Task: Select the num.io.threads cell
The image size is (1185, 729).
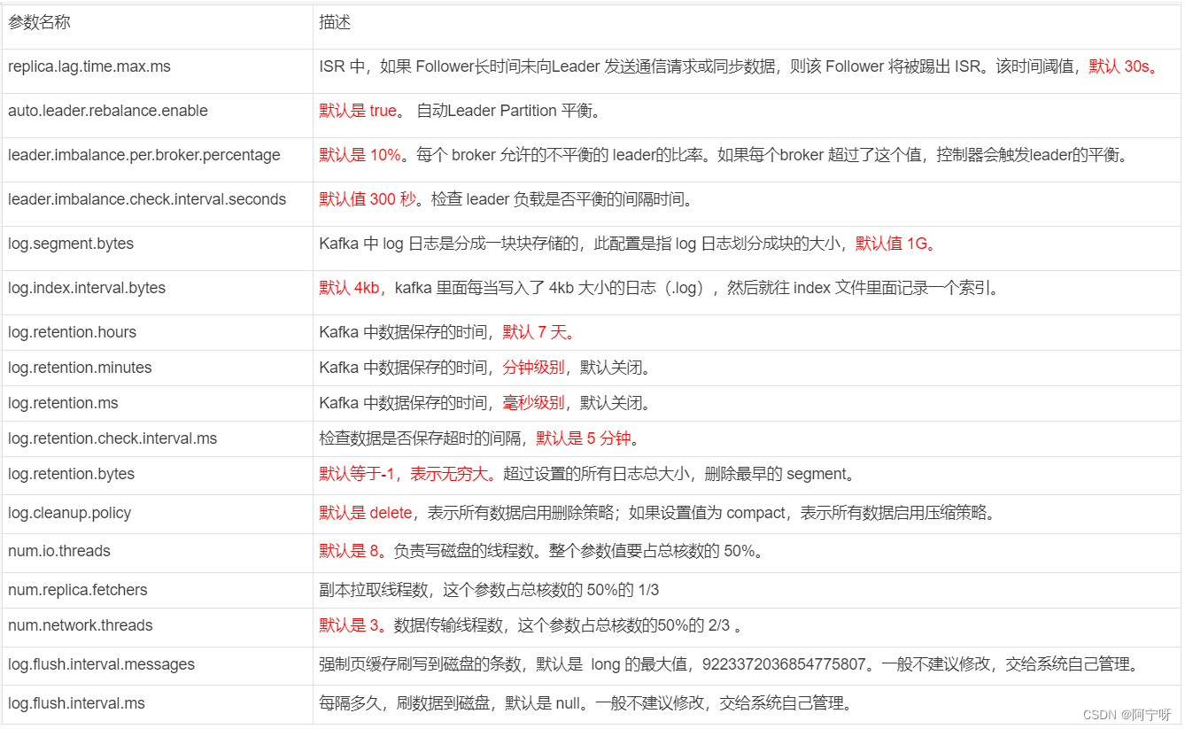Action: point(58,549)
